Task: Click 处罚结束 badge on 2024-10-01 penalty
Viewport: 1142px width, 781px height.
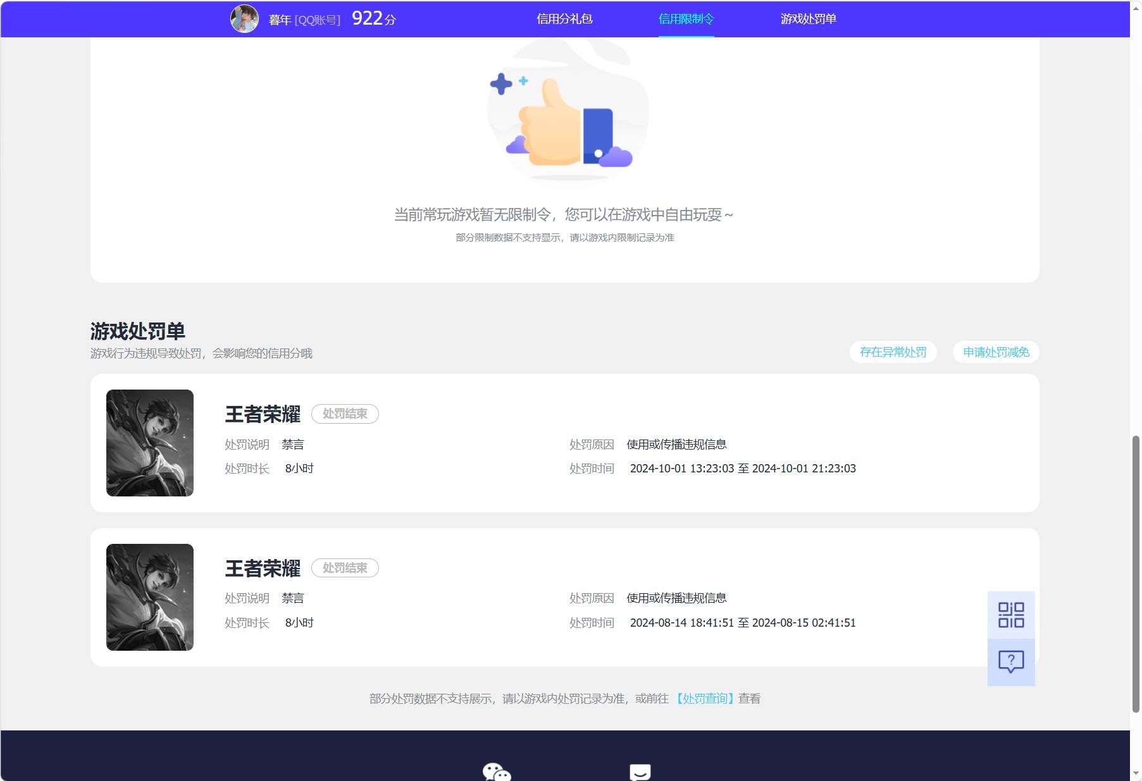Action: click(x=345, y=414)
